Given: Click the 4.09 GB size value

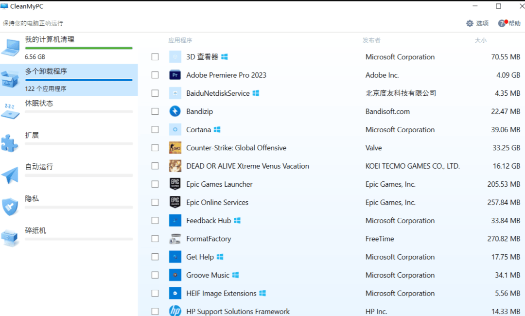Looking at the screenshot, I should 508,75.
